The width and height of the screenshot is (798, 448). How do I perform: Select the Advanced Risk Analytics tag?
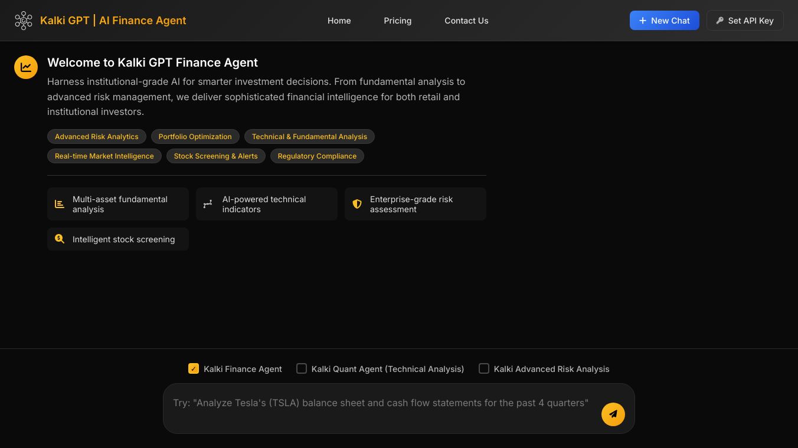(96, 137)
